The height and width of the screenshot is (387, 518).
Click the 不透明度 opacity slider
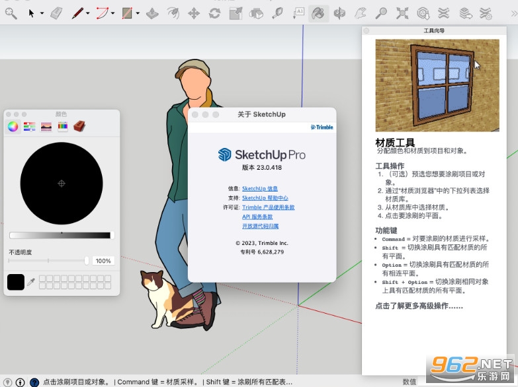tap(48, 261)
